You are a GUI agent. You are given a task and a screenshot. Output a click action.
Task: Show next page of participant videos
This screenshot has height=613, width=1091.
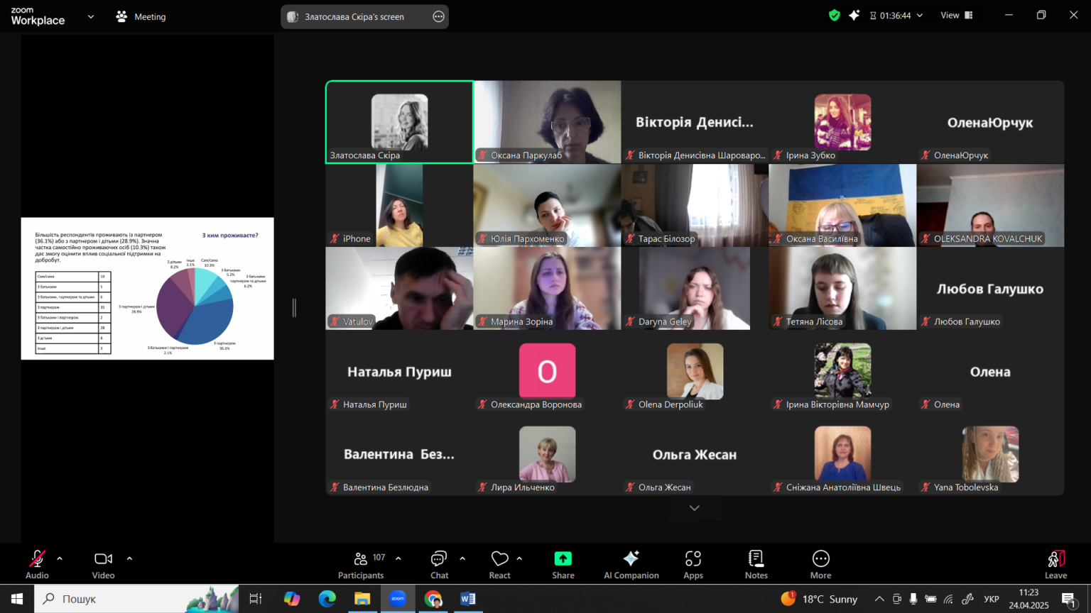point(695,508)
